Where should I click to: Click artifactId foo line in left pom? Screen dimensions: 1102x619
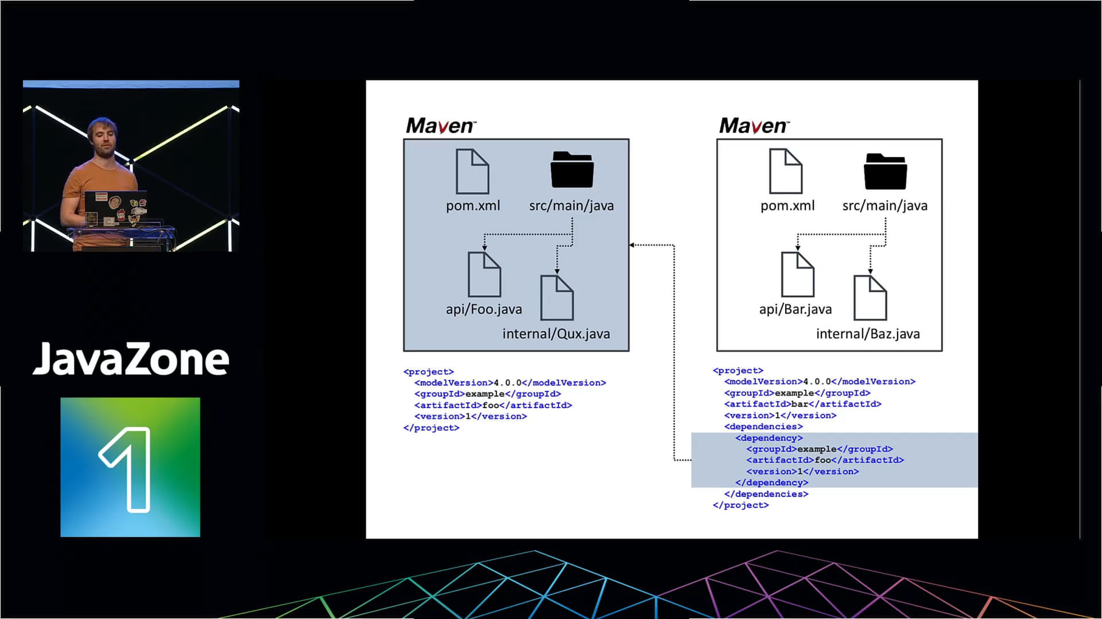point(493,405)
